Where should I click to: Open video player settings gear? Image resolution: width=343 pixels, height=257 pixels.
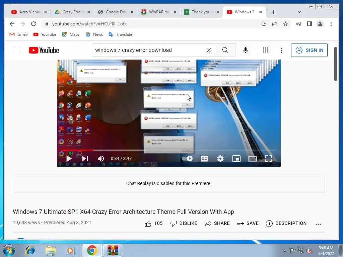220,159
